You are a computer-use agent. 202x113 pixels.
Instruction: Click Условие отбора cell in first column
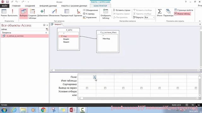tap(87, 91)
